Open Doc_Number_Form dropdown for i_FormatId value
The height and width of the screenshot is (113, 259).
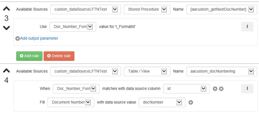[73, 27]
